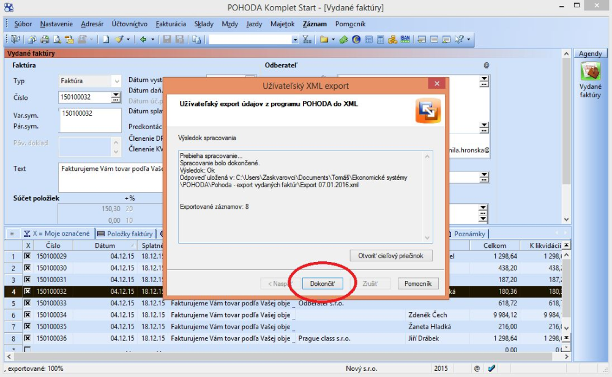The image size is (612, 377).
Task: Click the blue euro coin icon
Action: tap(356, 39)
